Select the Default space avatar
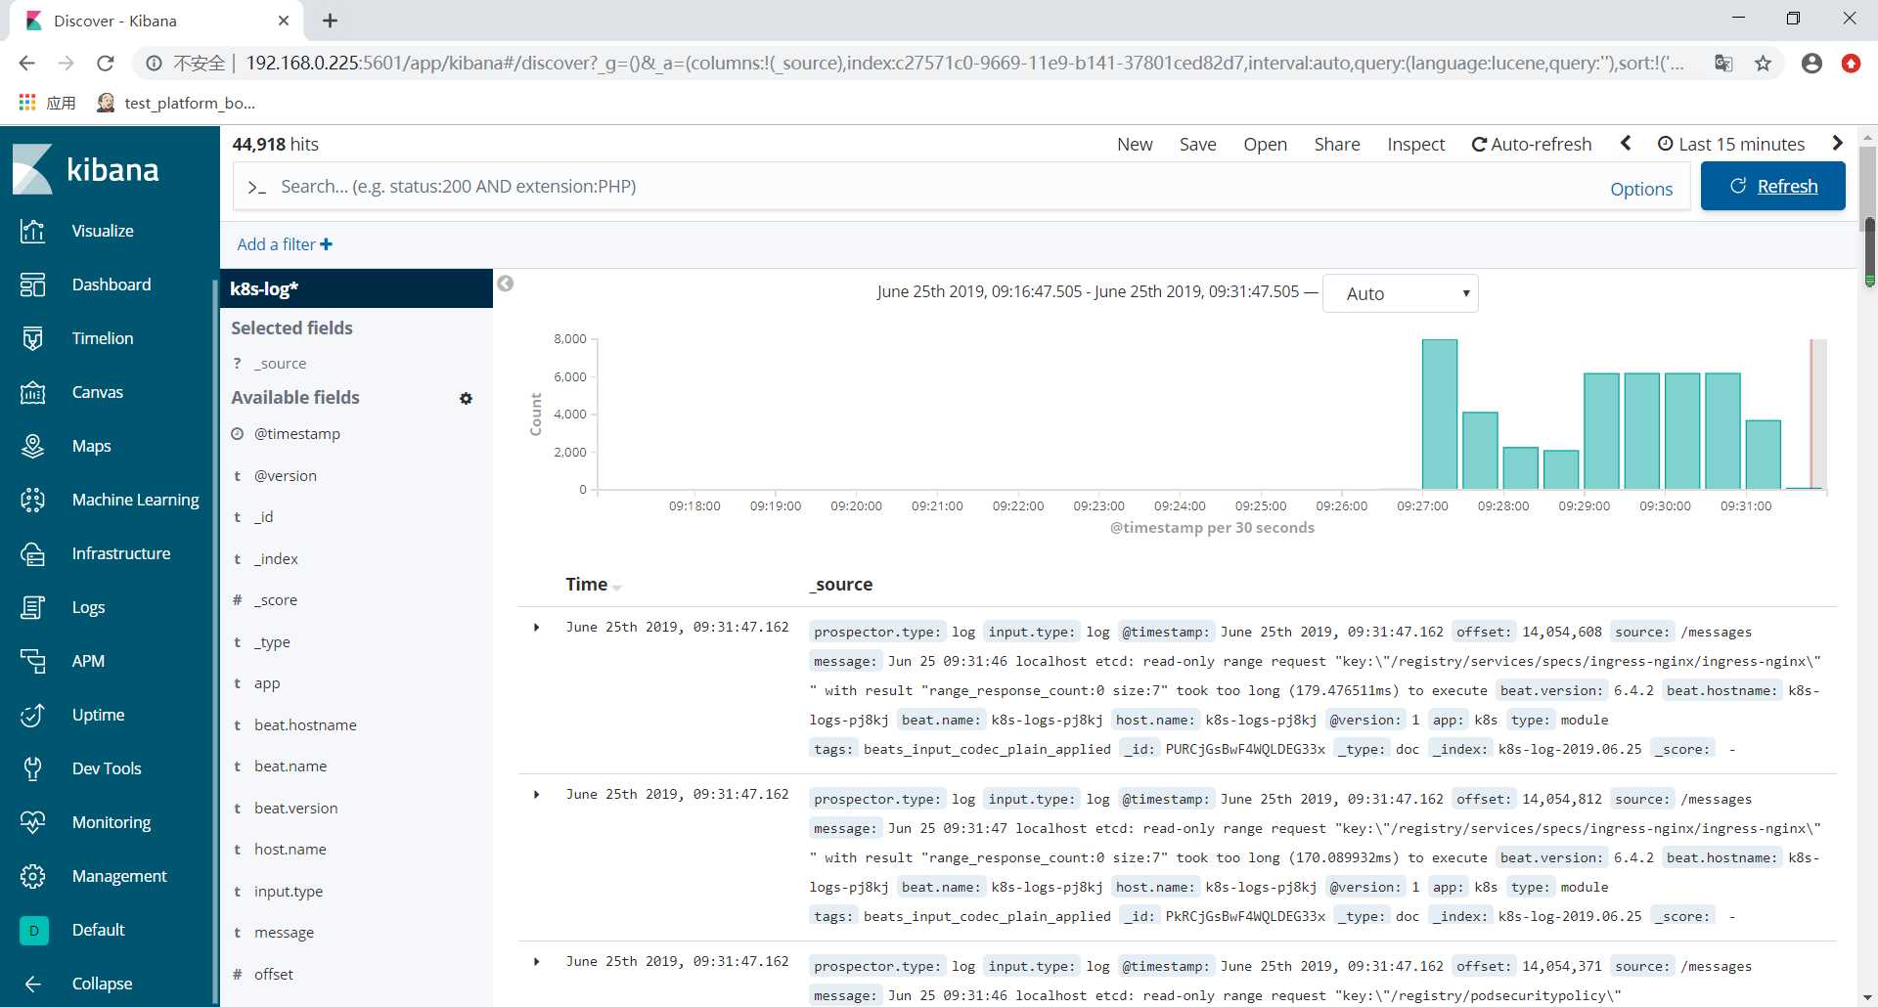This screenshot has width=1878, height=1007. pyautogui.click(x=33, y=930)
